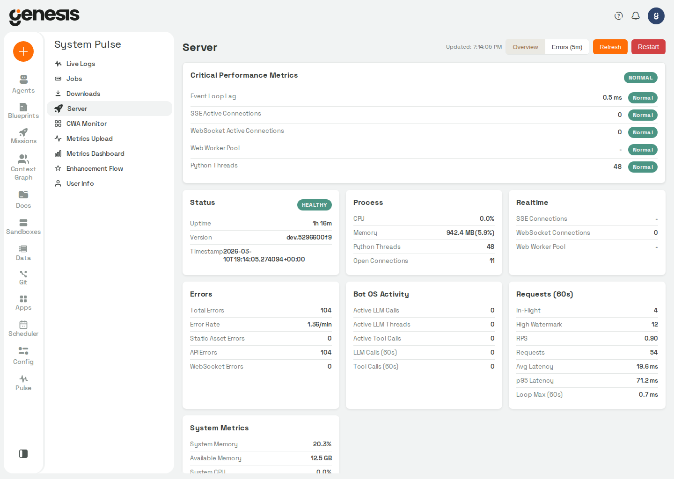Click the orange plus create button
Screen dimensions: 674x479
23,51
